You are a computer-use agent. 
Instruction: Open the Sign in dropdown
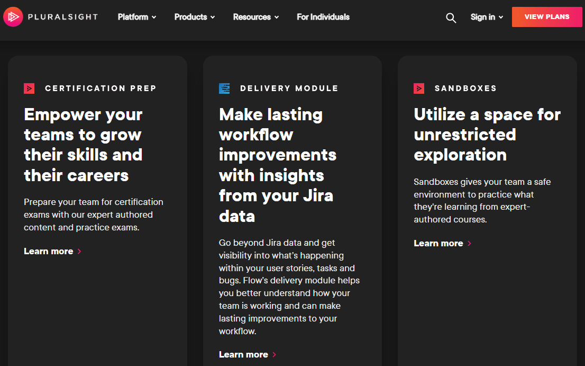486,17
